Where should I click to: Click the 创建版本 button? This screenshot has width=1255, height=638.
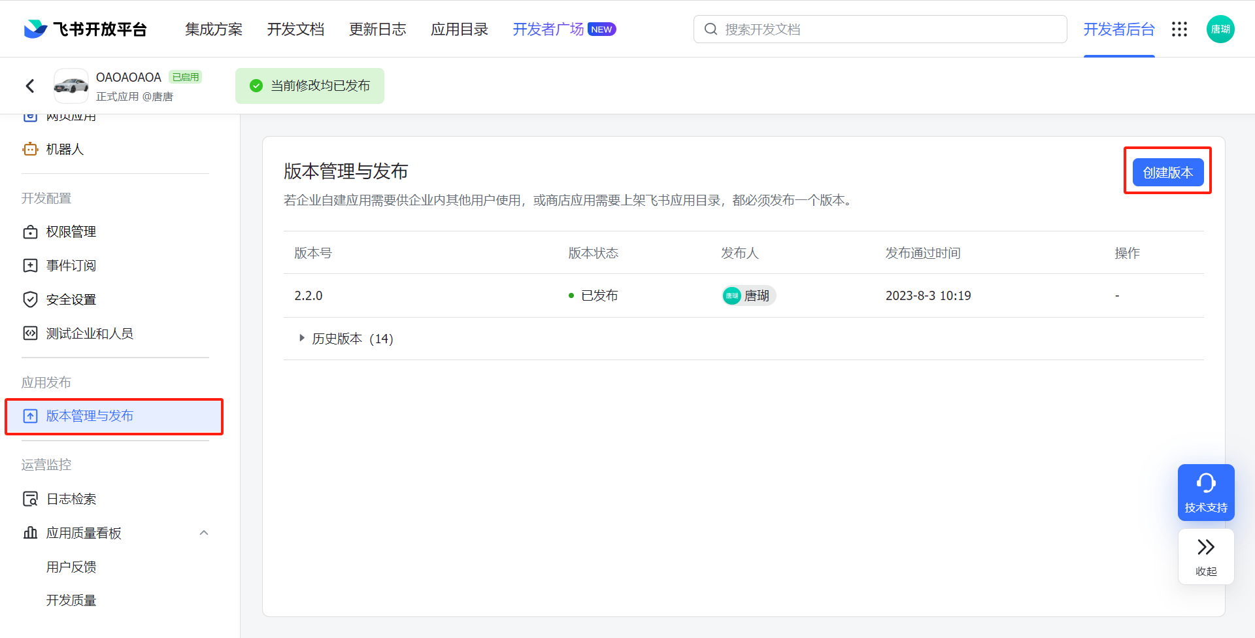tap(1167, 173)
